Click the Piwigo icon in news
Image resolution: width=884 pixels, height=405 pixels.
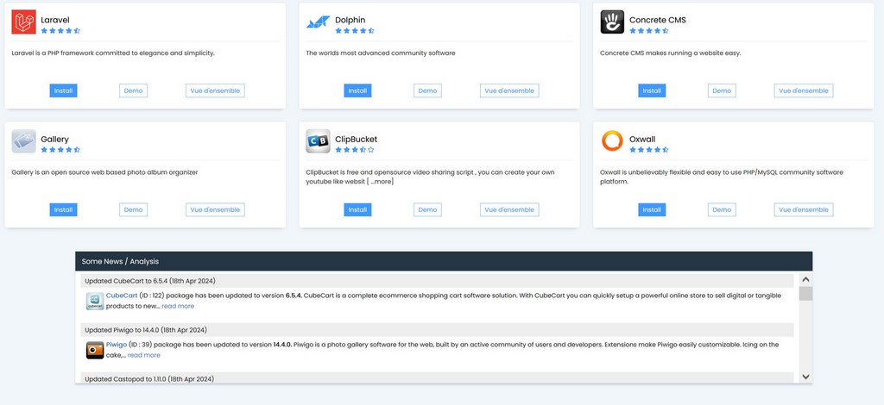[x=94, y=350]
